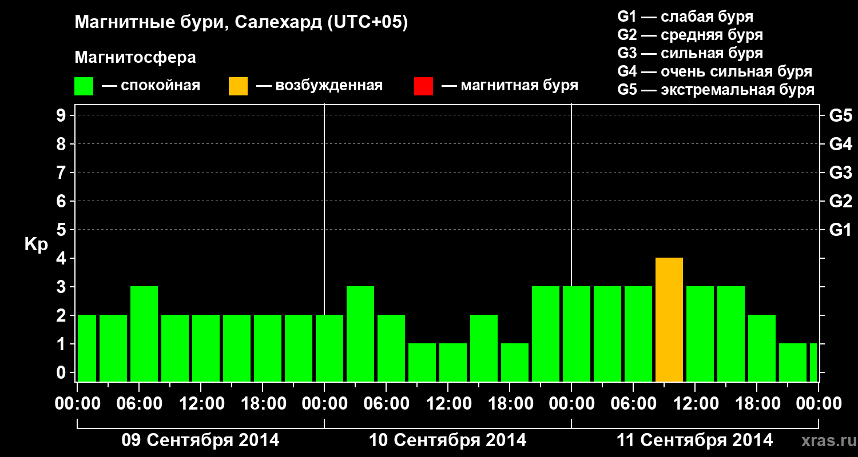The width and height of the screenshot is (858, 457).
Task: Click the '06:00' time label for 10 Сентября
Action: pos(386,404)
